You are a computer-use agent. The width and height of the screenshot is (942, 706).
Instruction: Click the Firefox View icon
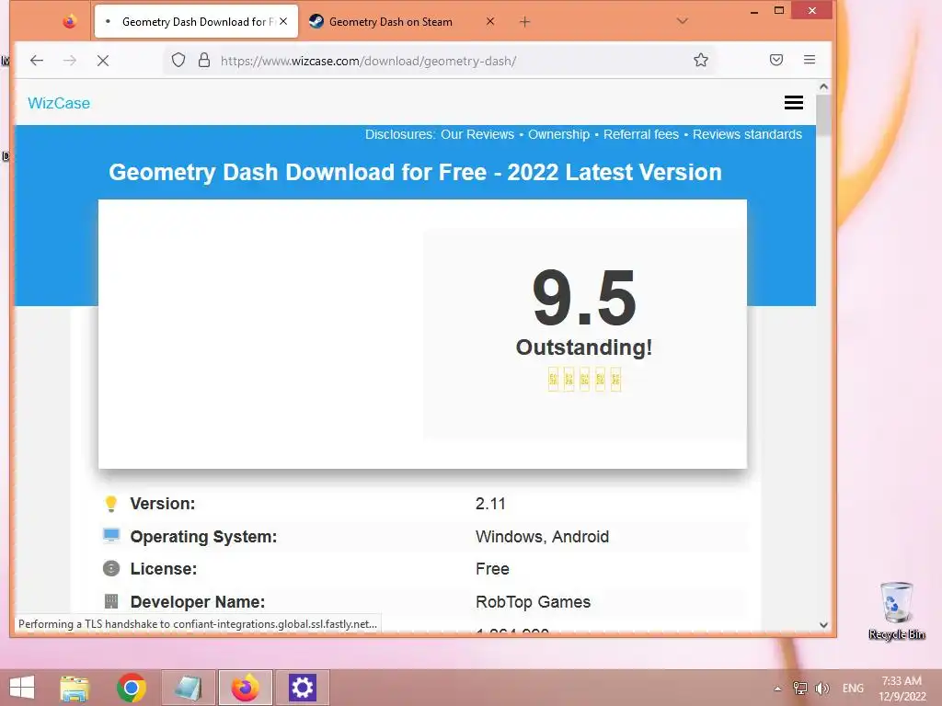(x=70, y=22)
